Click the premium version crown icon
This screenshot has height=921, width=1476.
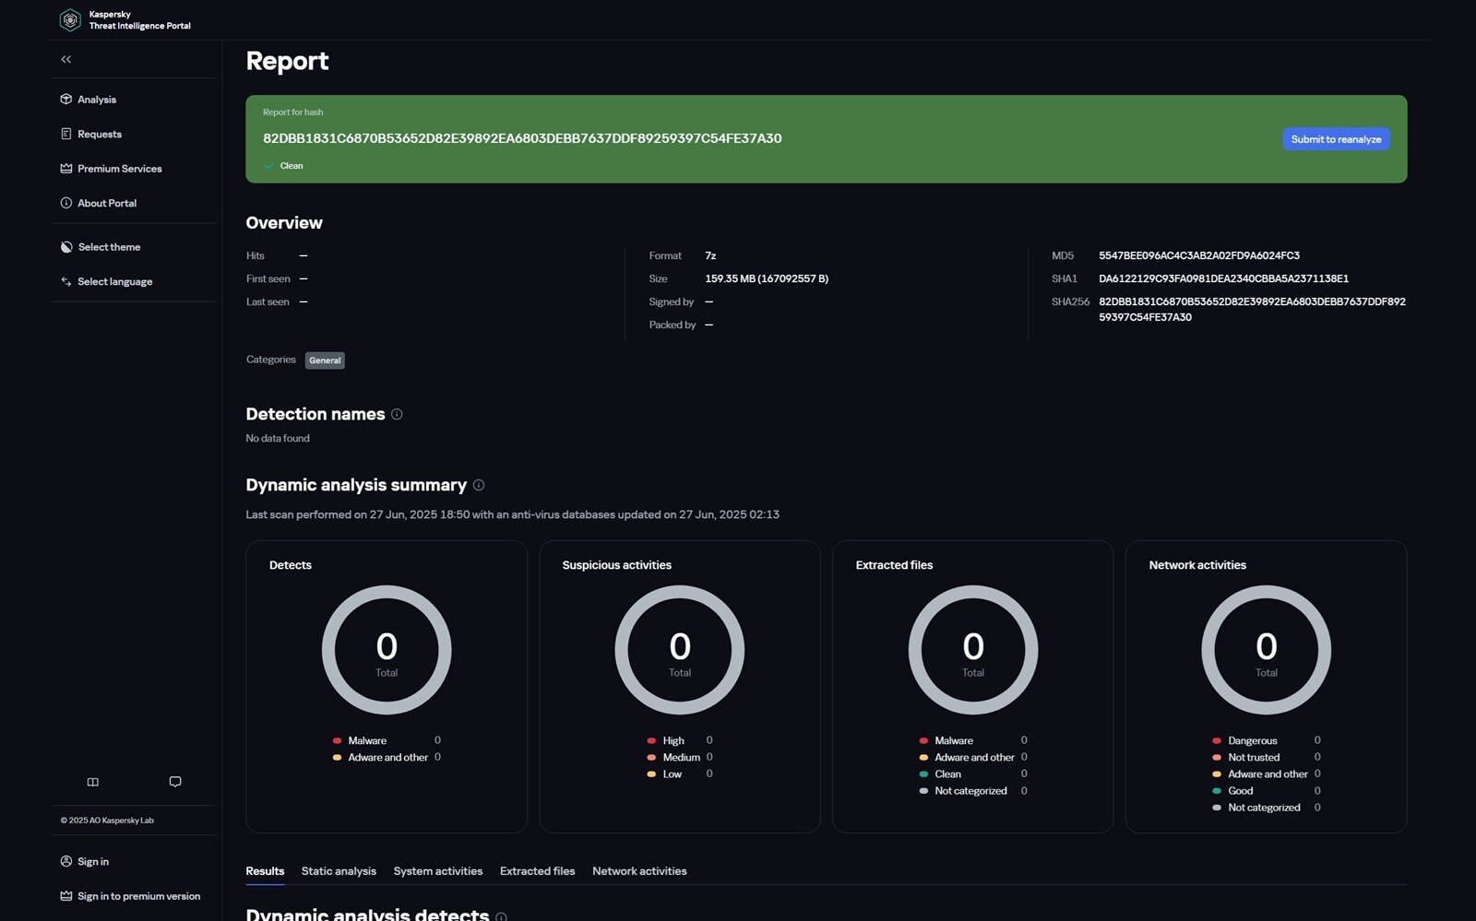65,896
